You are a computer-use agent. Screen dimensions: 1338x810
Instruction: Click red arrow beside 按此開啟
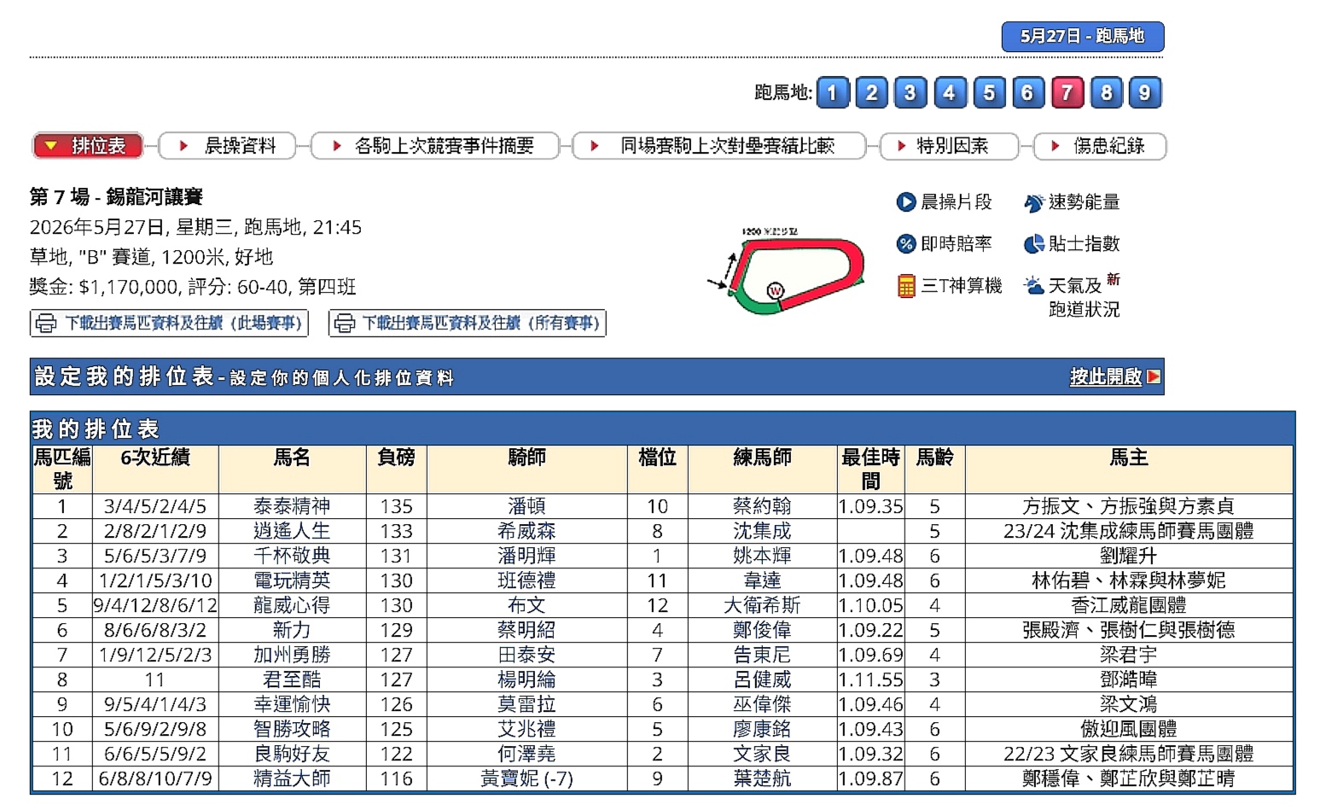click(x=1154, y=376)
